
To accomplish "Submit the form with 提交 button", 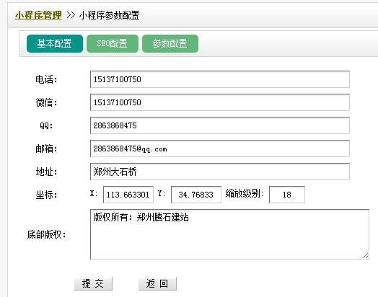I will click(x=93, y=283).
